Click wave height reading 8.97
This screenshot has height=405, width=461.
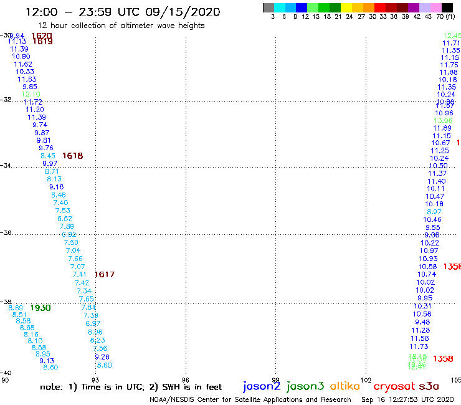point(434,212)
